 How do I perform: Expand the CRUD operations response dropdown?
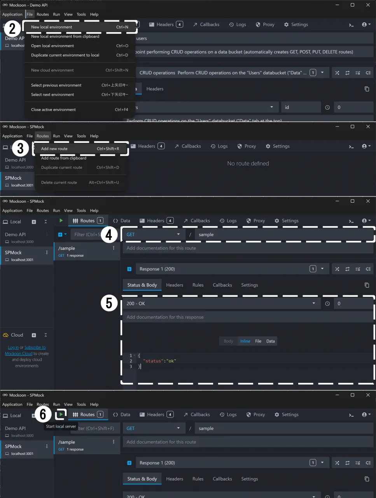pyautogui.click(x=322, y=73)
